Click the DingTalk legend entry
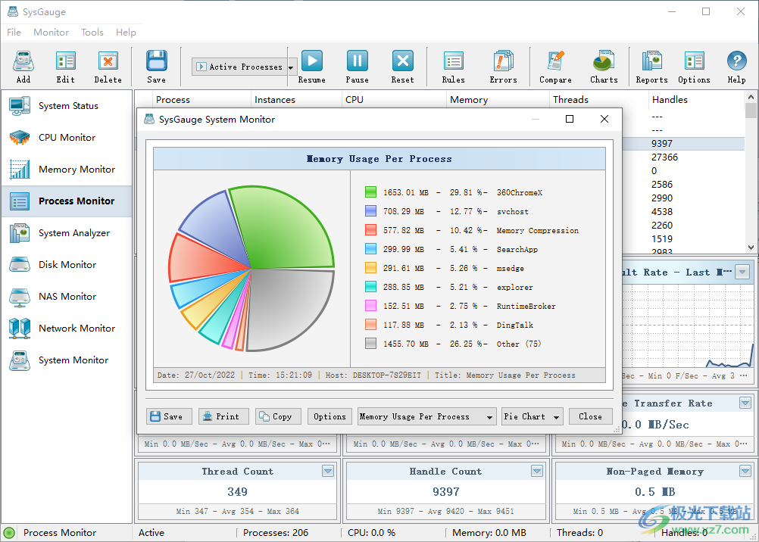 pyautogui.click(x=449, y=325)
